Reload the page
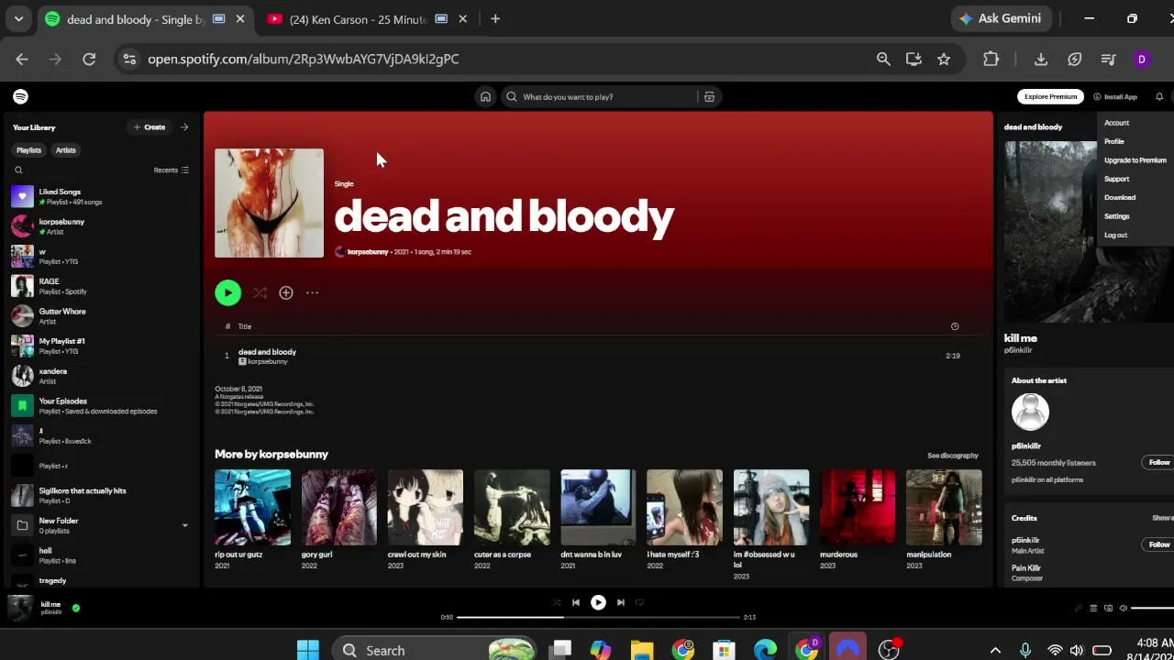Viewport: 1174px width, 660px height. [x=89, y=59]
